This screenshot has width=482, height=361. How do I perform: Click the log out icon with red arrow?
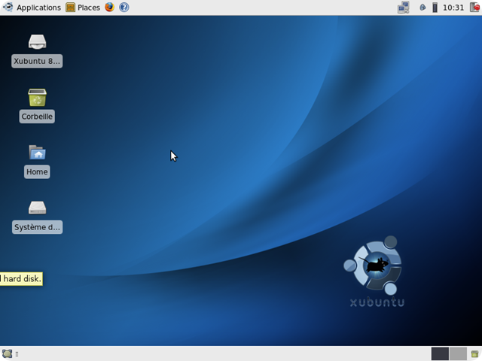pyautogui.click(x=475, y=8)
